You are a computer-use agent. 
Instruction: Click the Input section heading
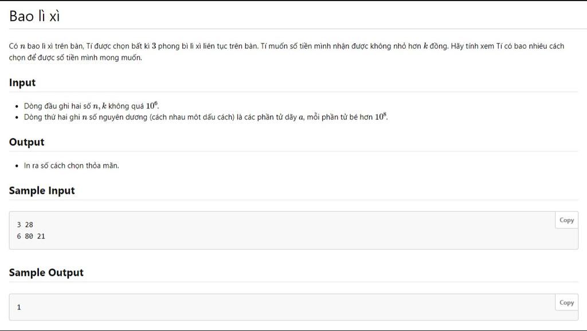[x=22, y=83]
